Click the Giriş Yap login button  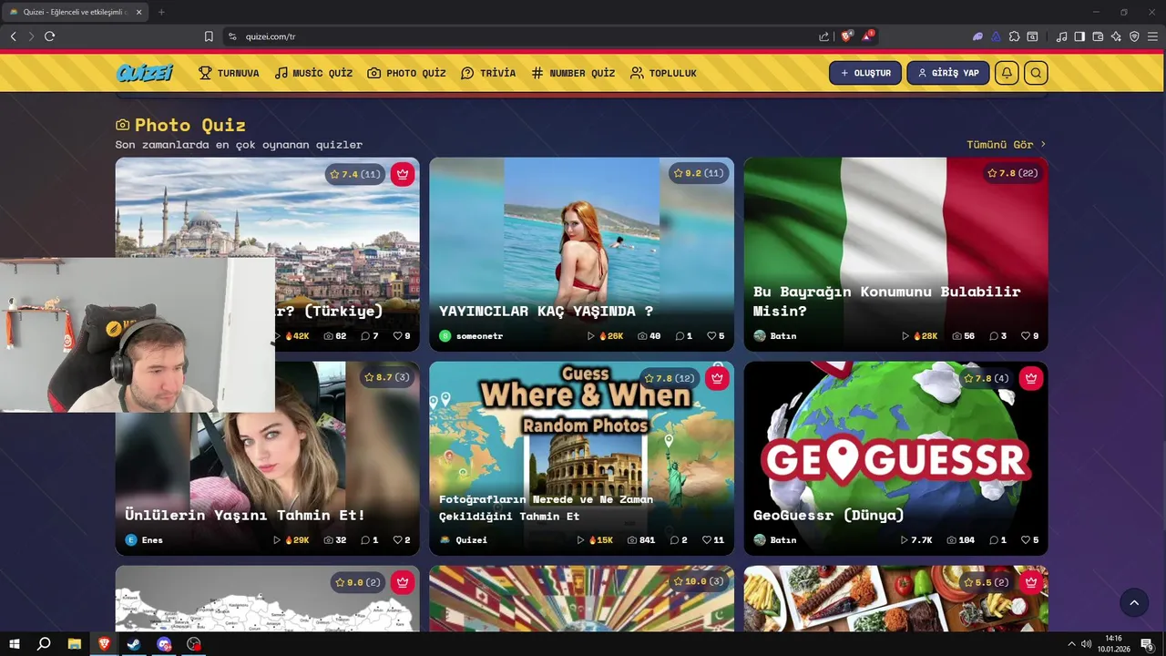[x=947, y=73]
